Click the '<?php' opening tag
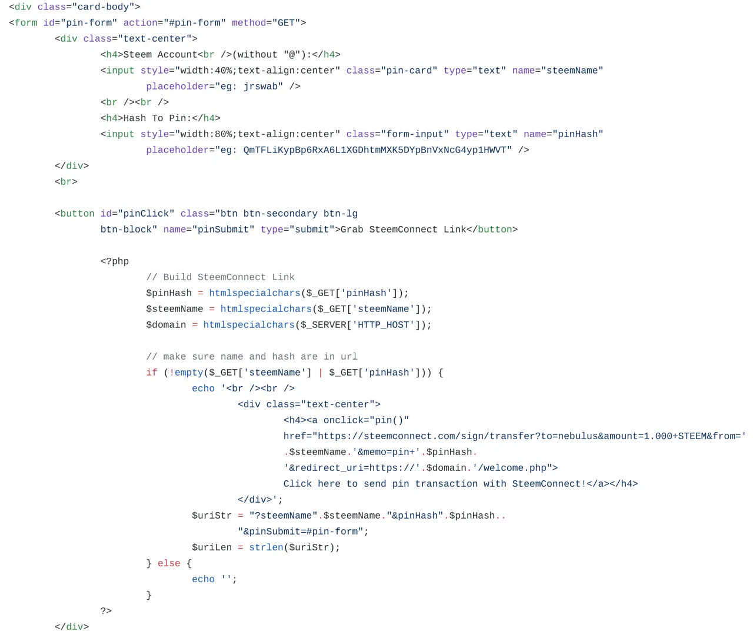Screen dimensions: 753x634 pyautogui.click(x=115, y=261)
